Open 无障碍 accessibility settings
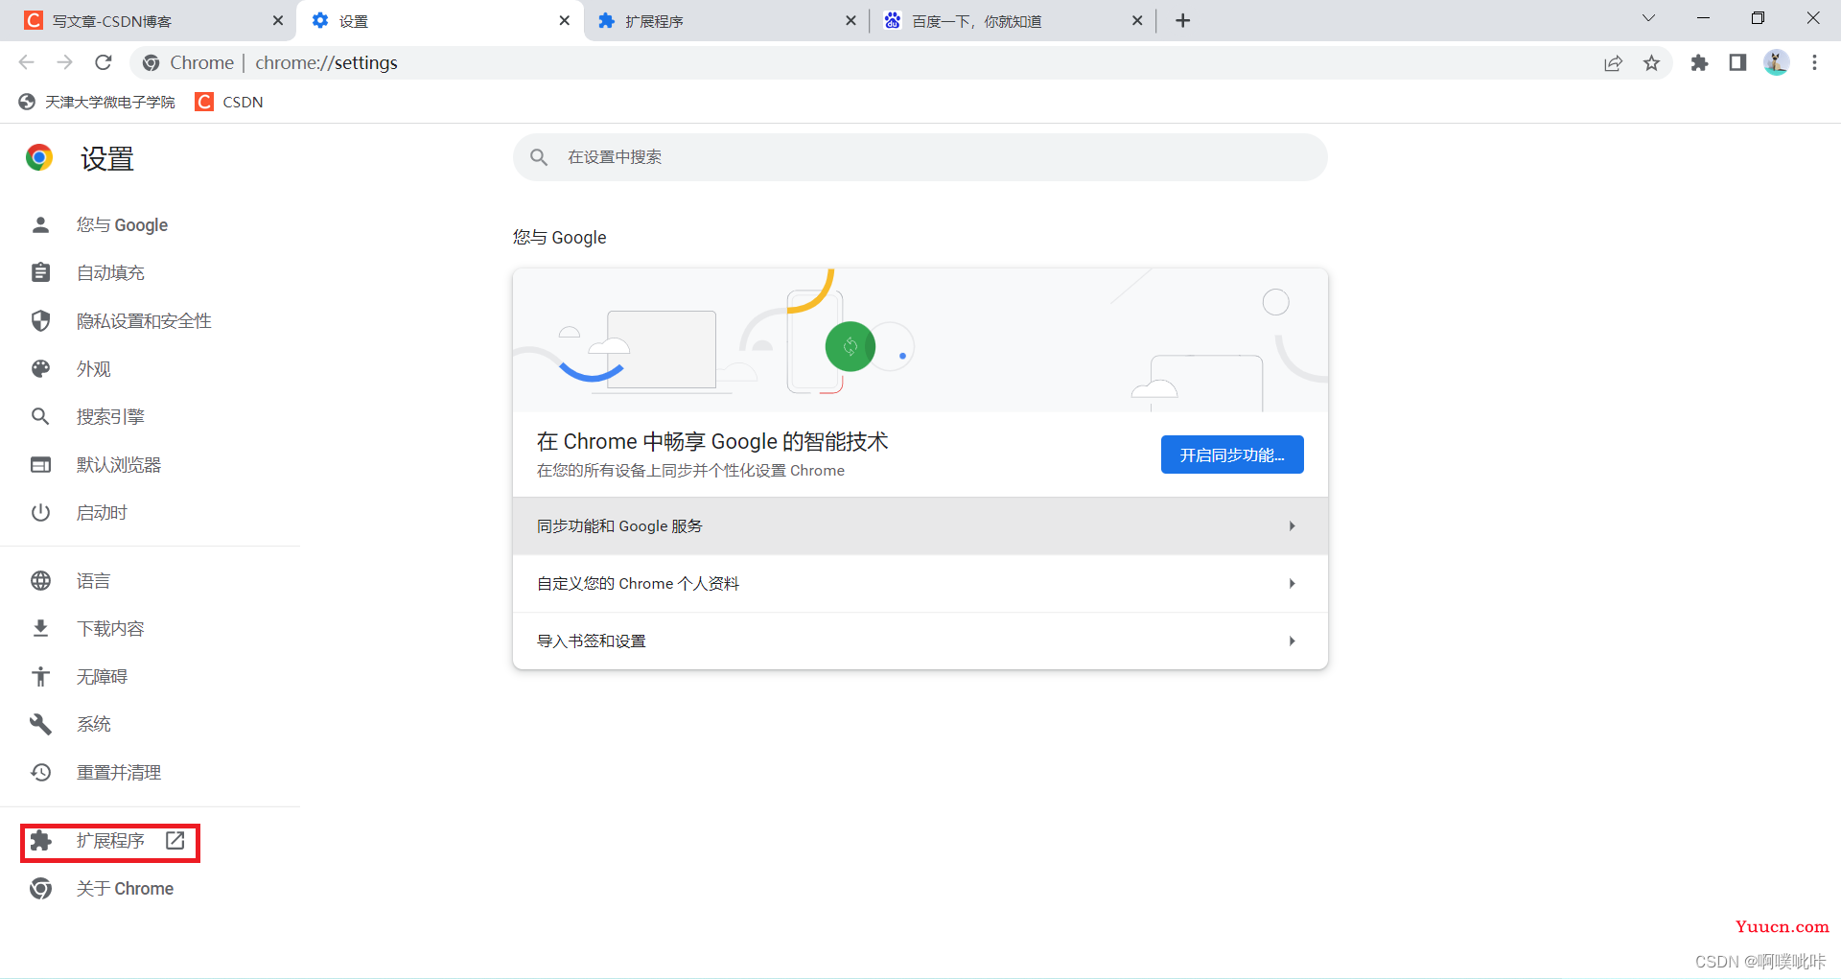This screenshot has height=979, width=1841. 102,677
